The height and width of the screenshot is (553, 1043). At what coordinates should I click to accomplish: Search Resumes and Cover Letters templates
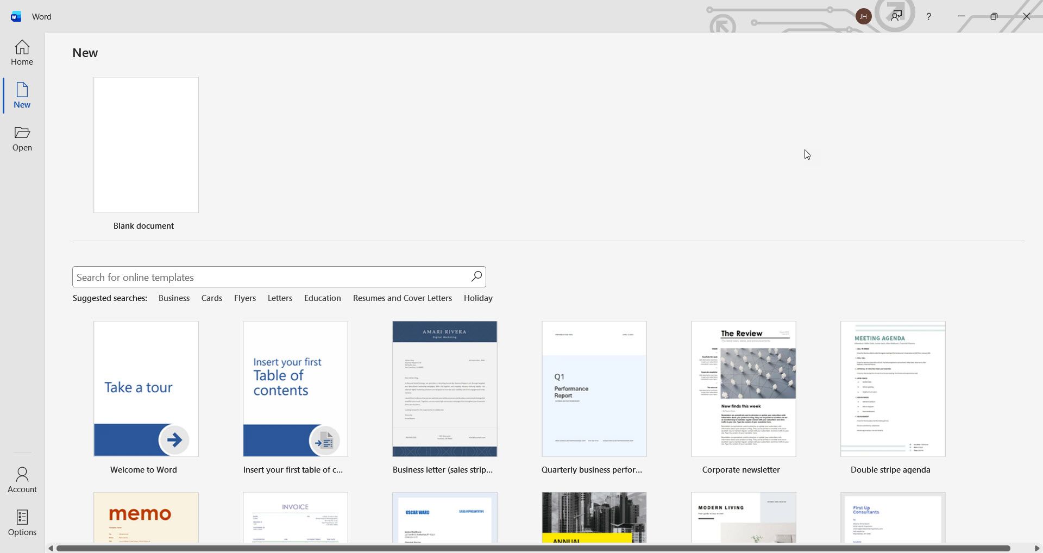403,298
